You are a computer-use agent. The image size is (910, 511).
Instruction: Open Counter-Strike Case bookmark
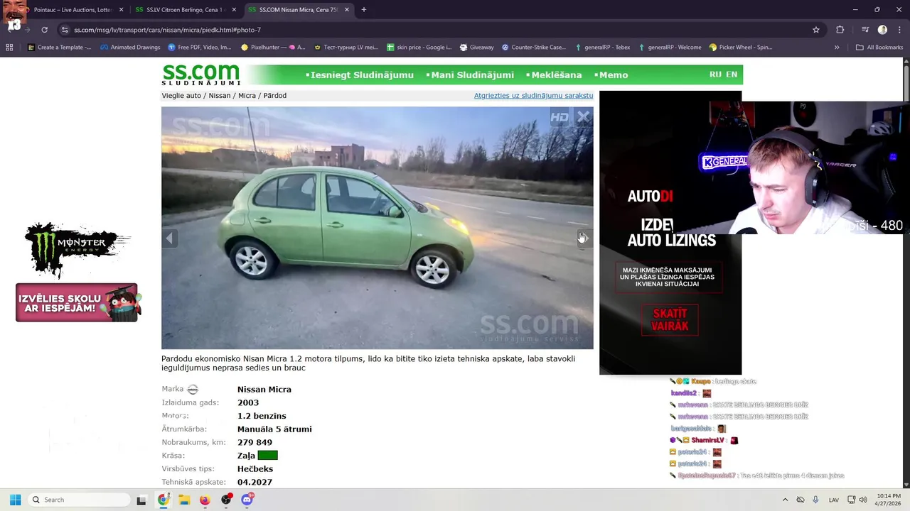point(533,48)
